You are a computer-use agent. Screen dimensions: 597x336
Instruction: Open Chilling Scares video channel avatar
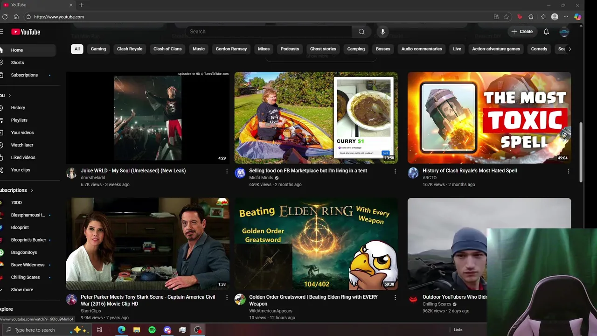point(413,299)
